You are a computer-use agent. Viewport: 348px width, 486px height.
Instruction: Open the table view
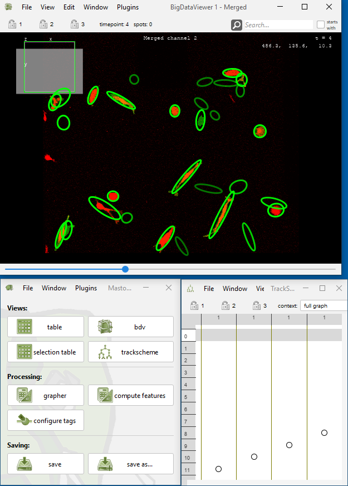pyautogui.click(x=46, y=327)
